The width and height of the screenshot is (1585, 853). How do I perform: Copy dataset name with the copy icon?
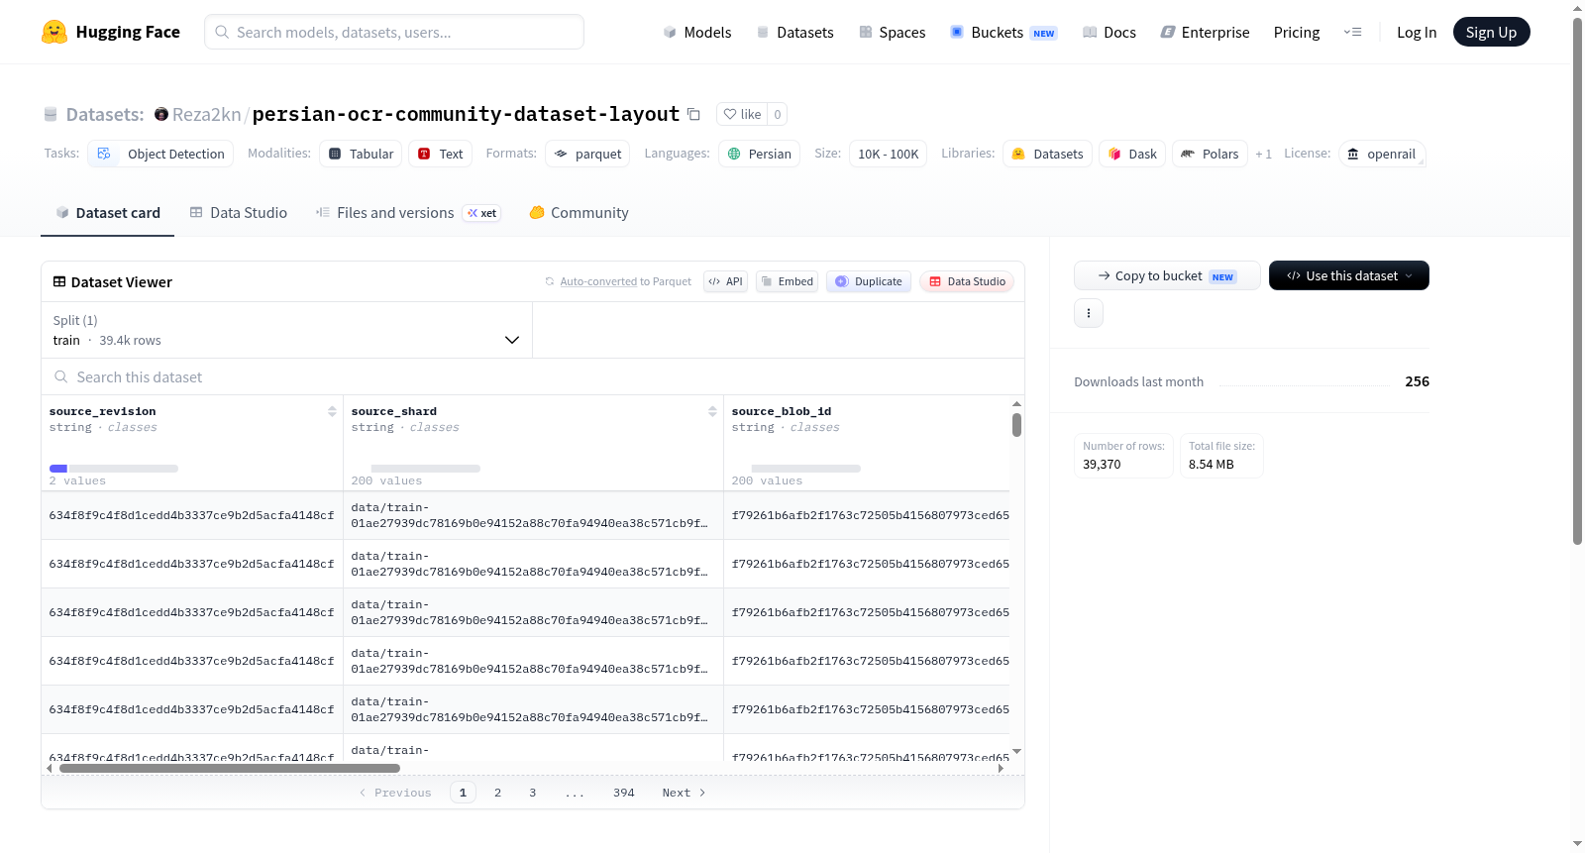(693, 114)
